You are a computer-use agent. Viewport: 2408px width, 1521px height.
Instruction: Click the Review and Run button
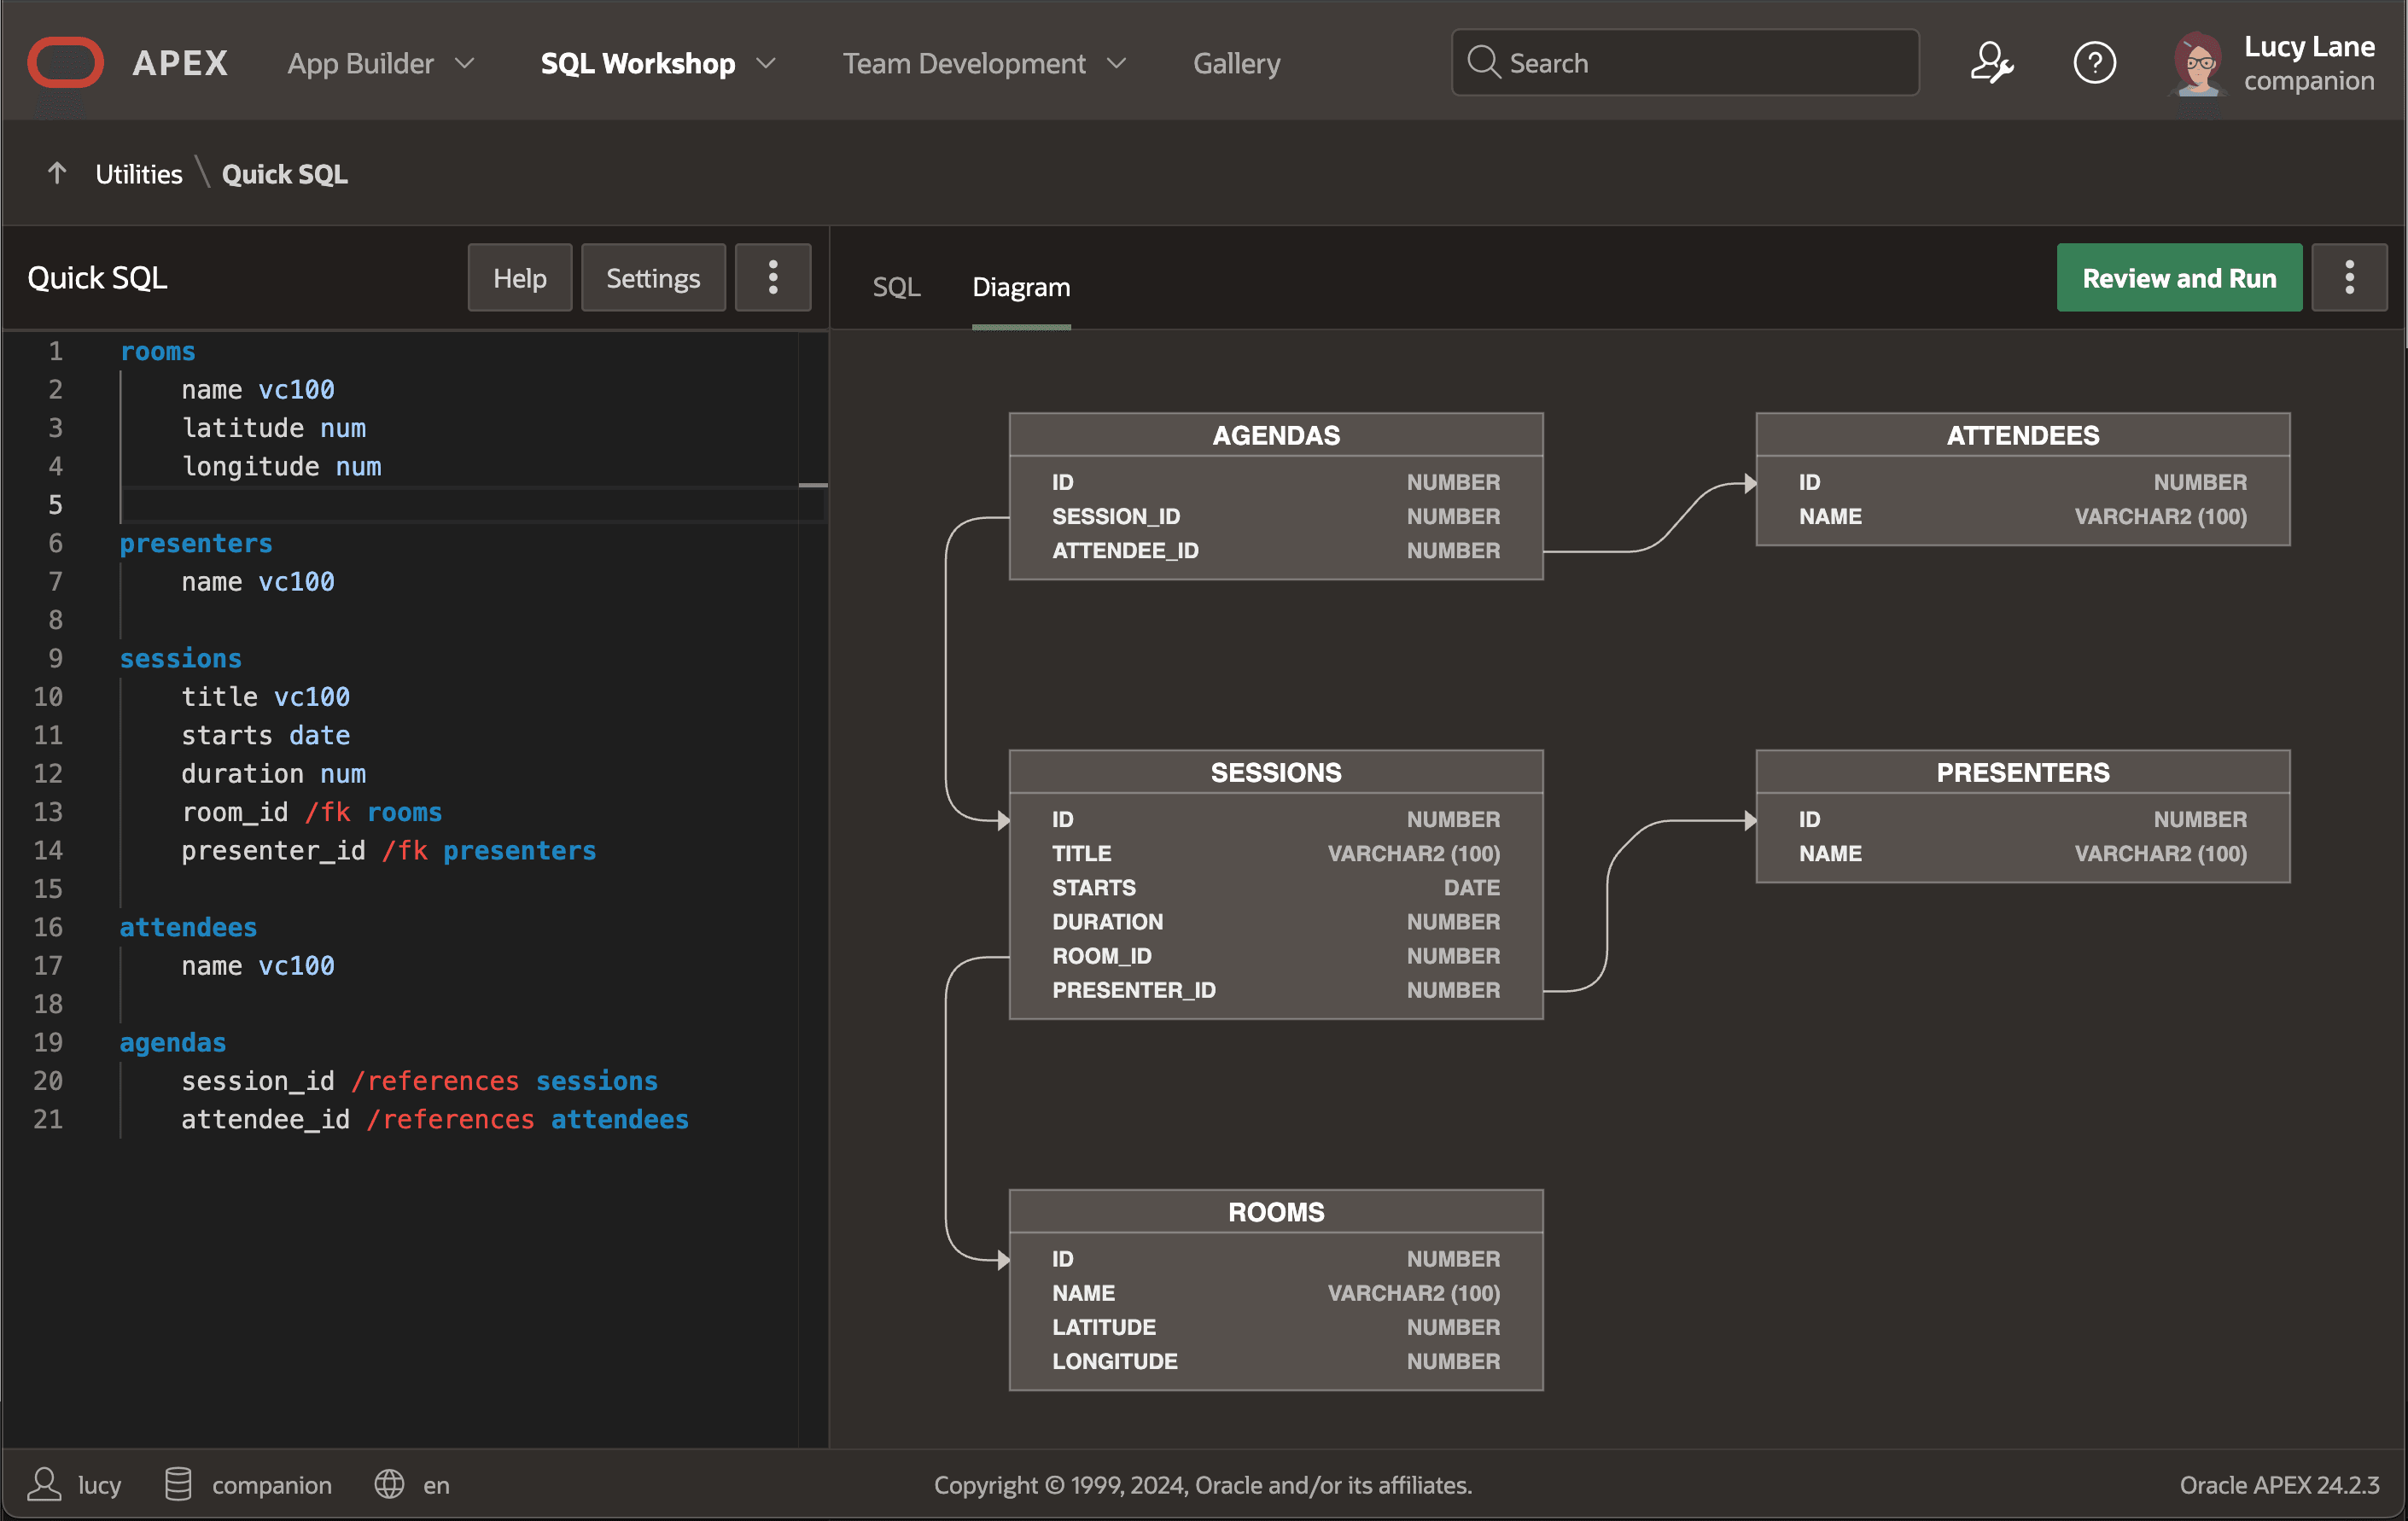pyautogui.click(x=2179, y=277)
